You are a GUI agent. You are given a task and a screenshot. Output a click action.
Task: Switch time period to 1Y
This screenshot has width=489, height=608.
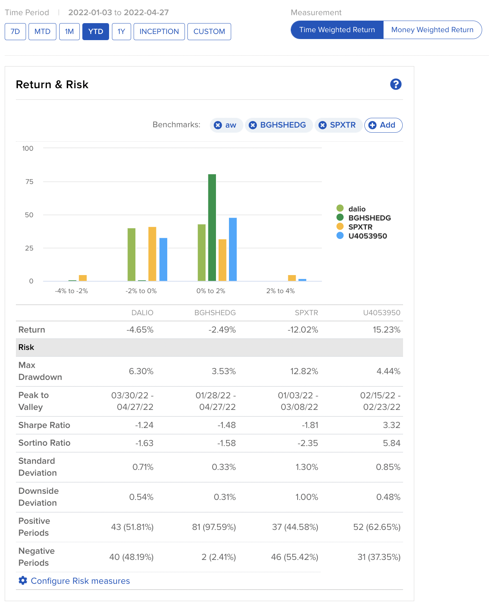point(121,31)
